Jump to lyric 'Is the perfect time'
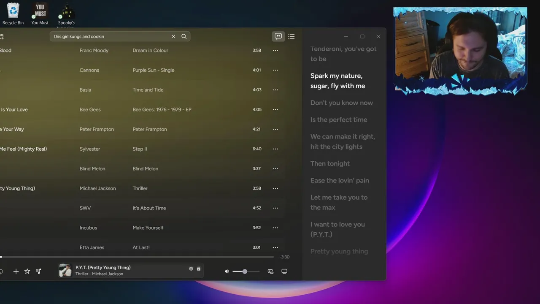 pyautogui.click(x=339, y=119)
